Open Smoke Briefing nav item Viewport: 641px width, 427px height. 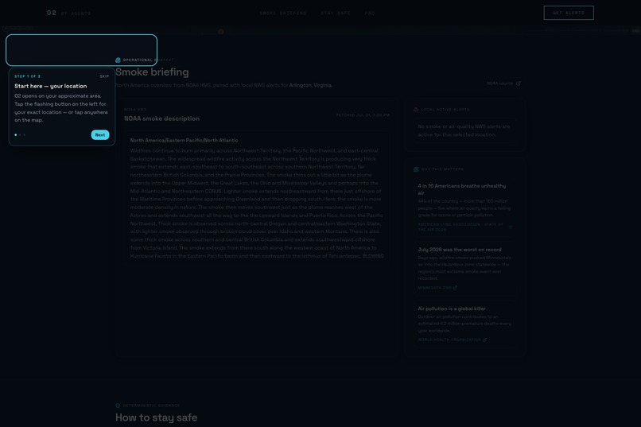[x=283, y=13]
